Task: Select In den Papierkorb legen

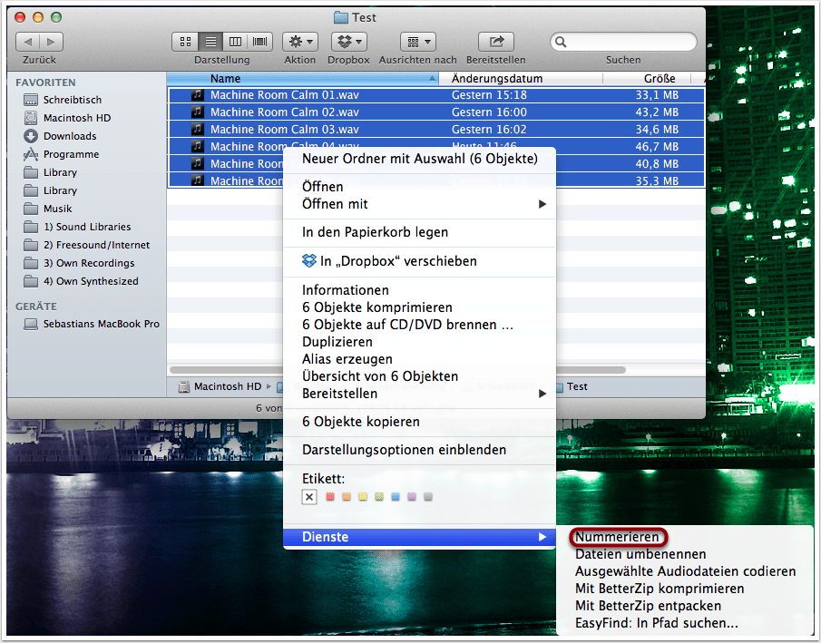Action: click(x=375, y=232)
